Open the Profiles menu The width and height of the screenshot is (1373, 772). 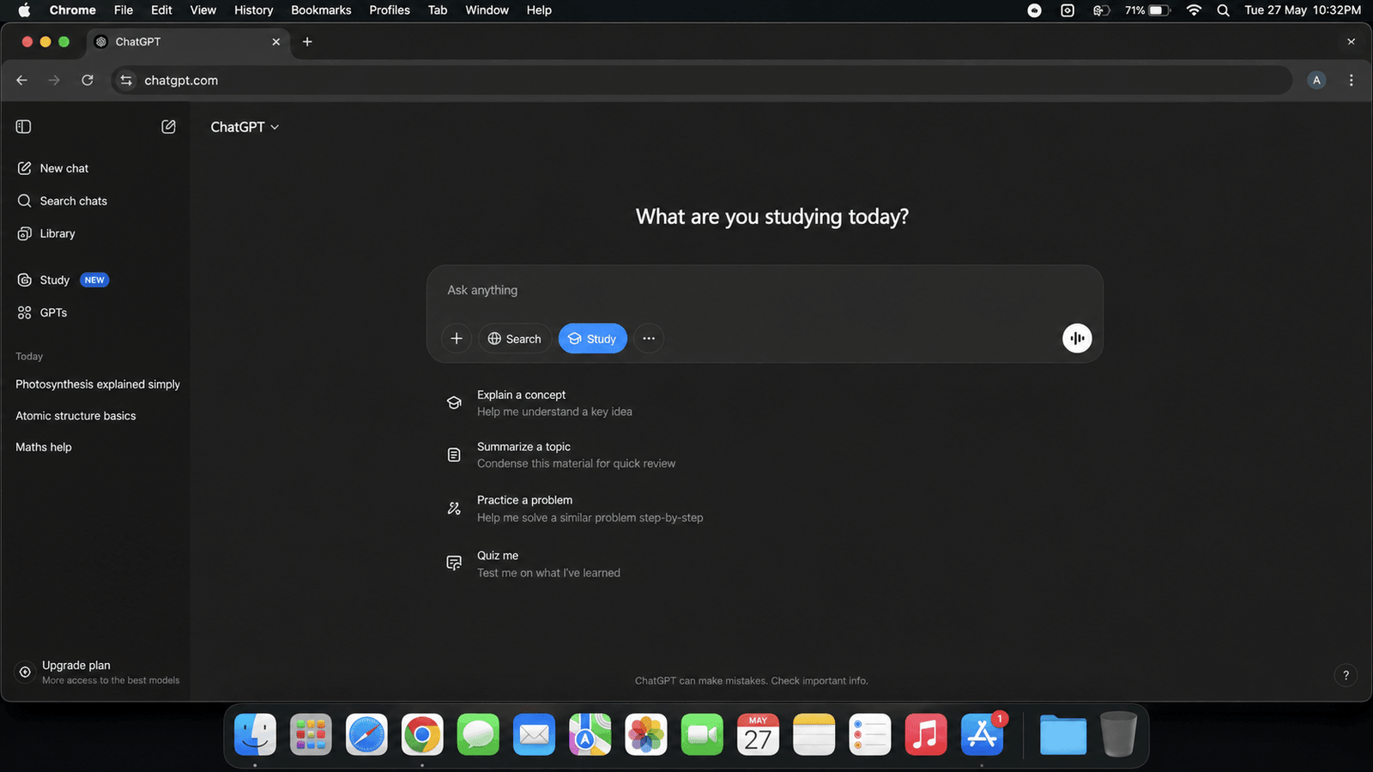tap(390, 10)
